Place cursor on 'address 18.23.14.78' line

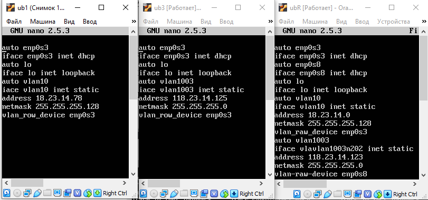point(42,98)
